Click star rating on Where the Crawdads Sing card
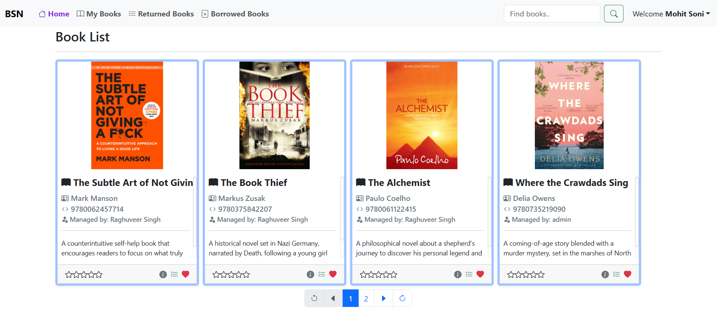Image resolution: width=717 pixels, height=323 pixels. coord(526,275)
